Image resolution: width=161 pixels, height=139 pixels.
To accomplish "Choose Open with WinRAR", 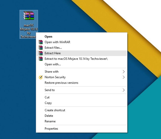I will pyautogui.click(x=82, y=42).
